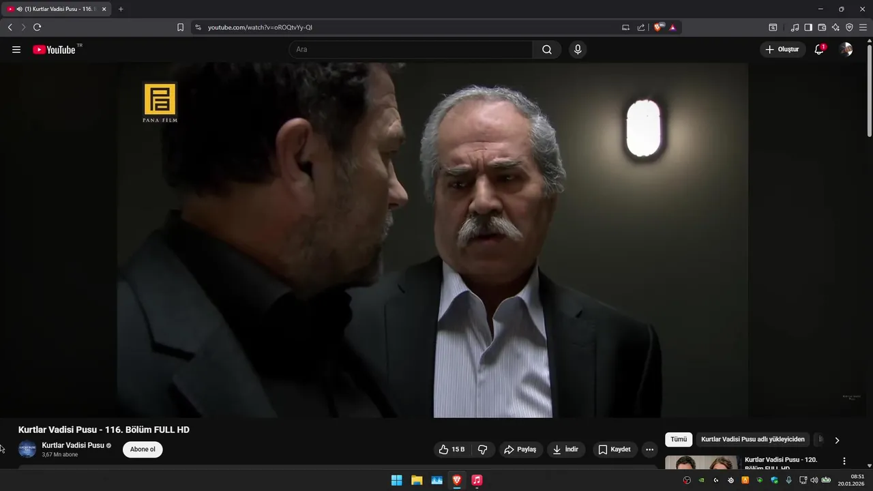Start voice search with microphone icon

pyautogui.click(x=578, y=50)
